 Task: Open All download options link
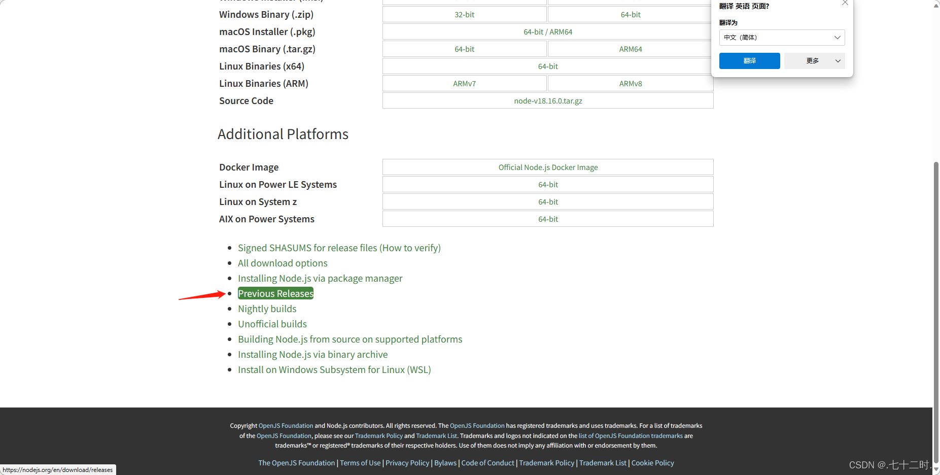(283, 263)
